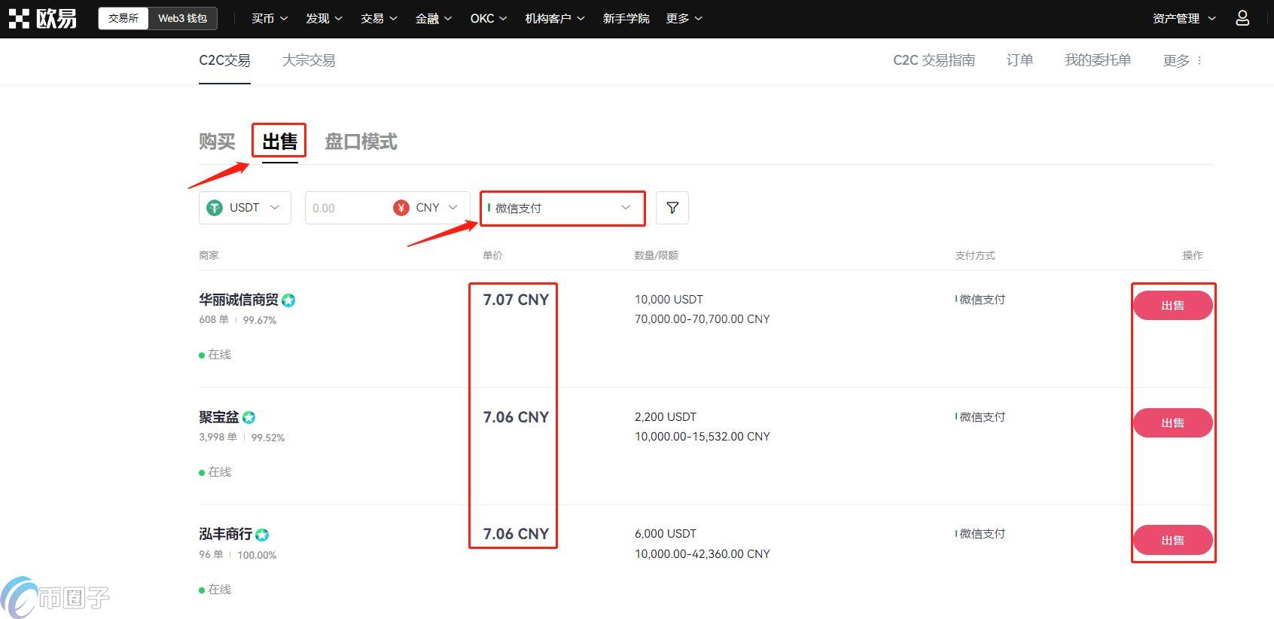The width and height of the screenshot is (1274, 619).
Task: Expand the top-bar 更多 menu
Action: (684, 19)
